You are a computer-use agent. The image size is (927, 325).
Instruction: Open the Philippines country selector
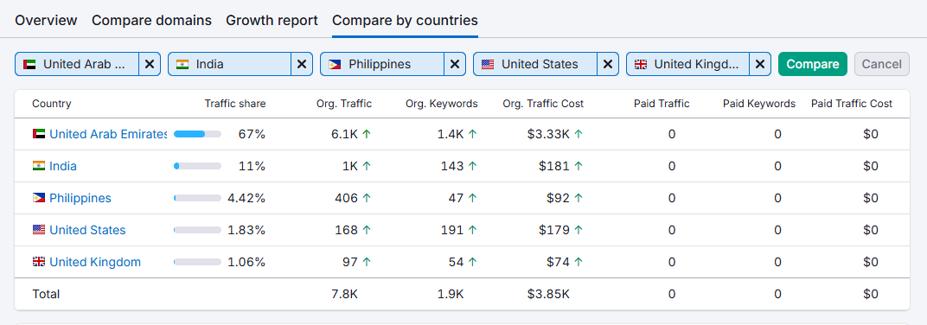pos(382,65)
